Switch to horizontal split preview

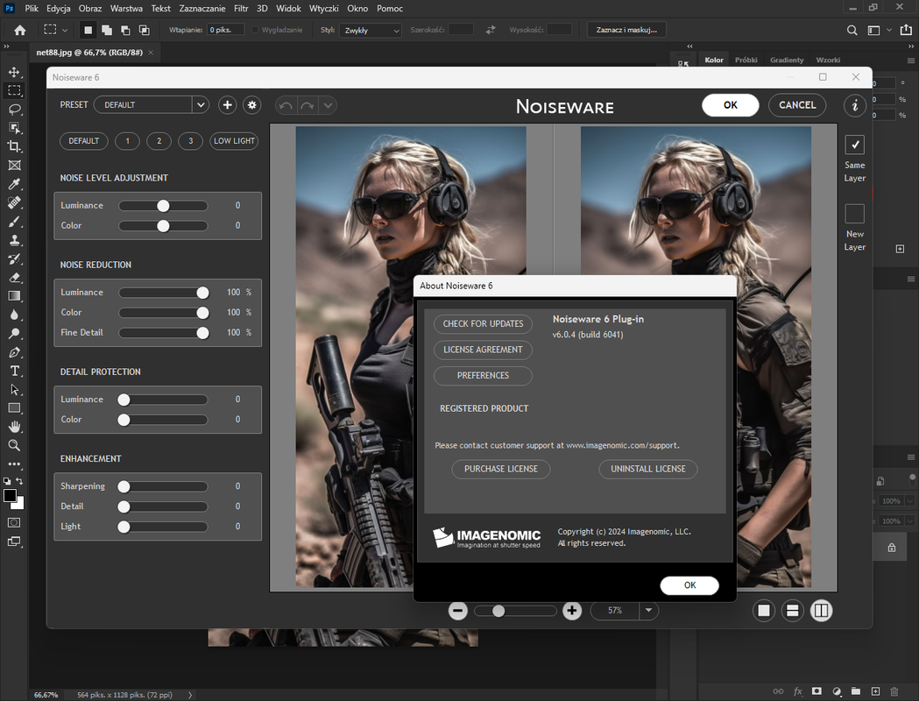[792, 611]
